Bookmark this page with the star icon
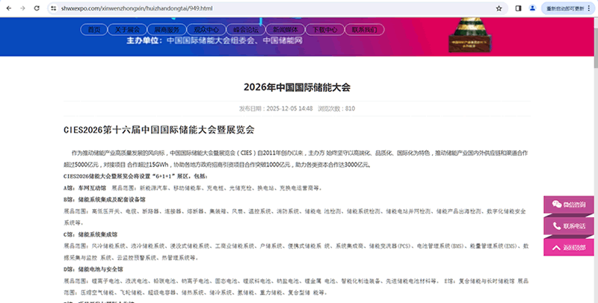Viewport: 598px width, 303px height. (x=499, y=7)
